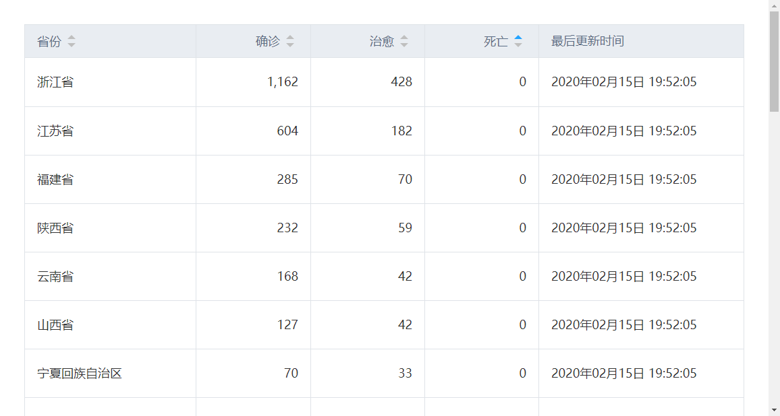Click the scrollbar down arrow
Screen dimensions: 780x416
coord(775,410)
